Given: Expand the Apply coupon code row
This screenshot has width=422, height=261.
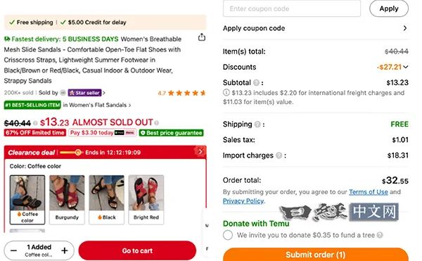Looking at the screenshot, I should [x=315, y=28].
